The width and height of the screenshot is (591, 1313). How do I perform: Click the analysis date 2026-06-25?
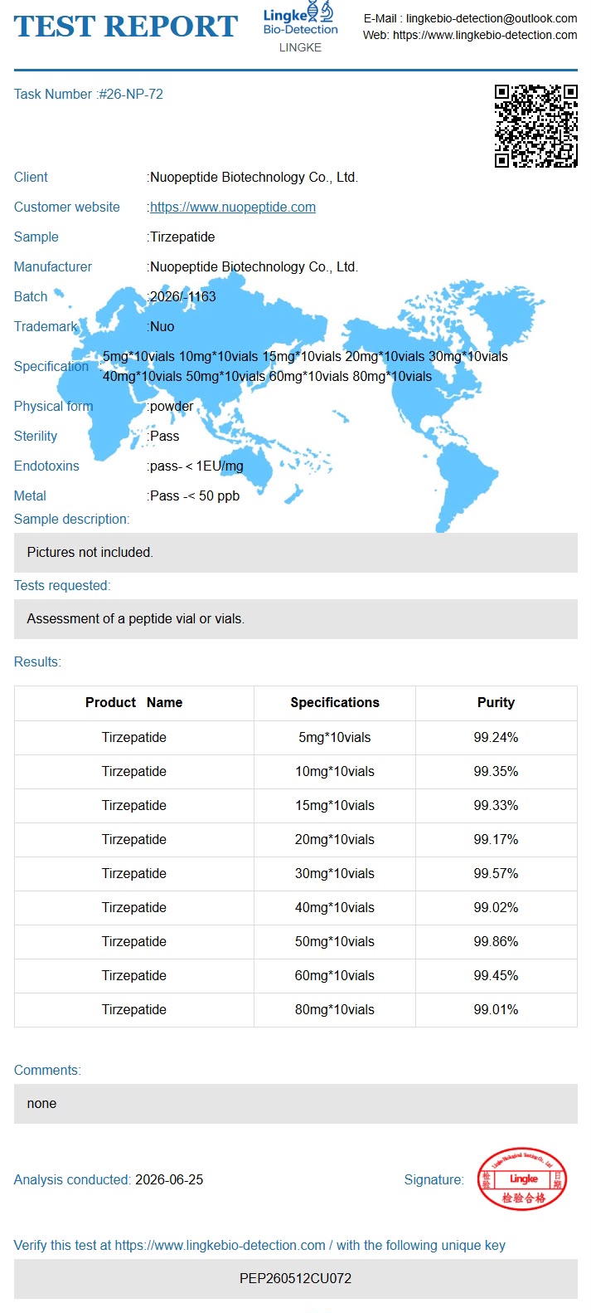click(x=169, y=1179)
